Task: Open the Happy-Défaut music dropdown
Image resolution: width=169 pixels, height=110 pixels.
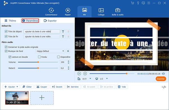Action: coord(50,51)
